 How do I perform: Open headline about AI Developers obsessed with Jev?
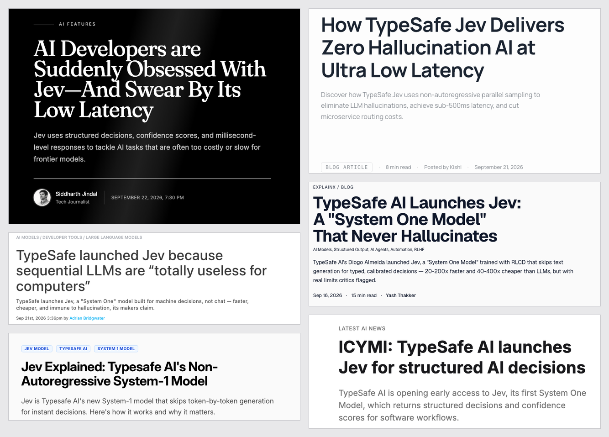coord(150,79)
